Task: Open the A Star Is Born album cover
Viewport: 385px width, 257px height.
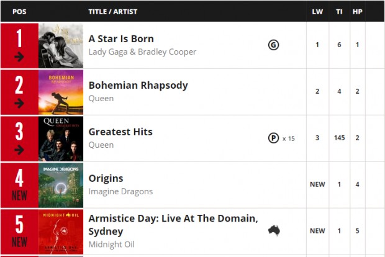Action: click(x=61, y=46)
